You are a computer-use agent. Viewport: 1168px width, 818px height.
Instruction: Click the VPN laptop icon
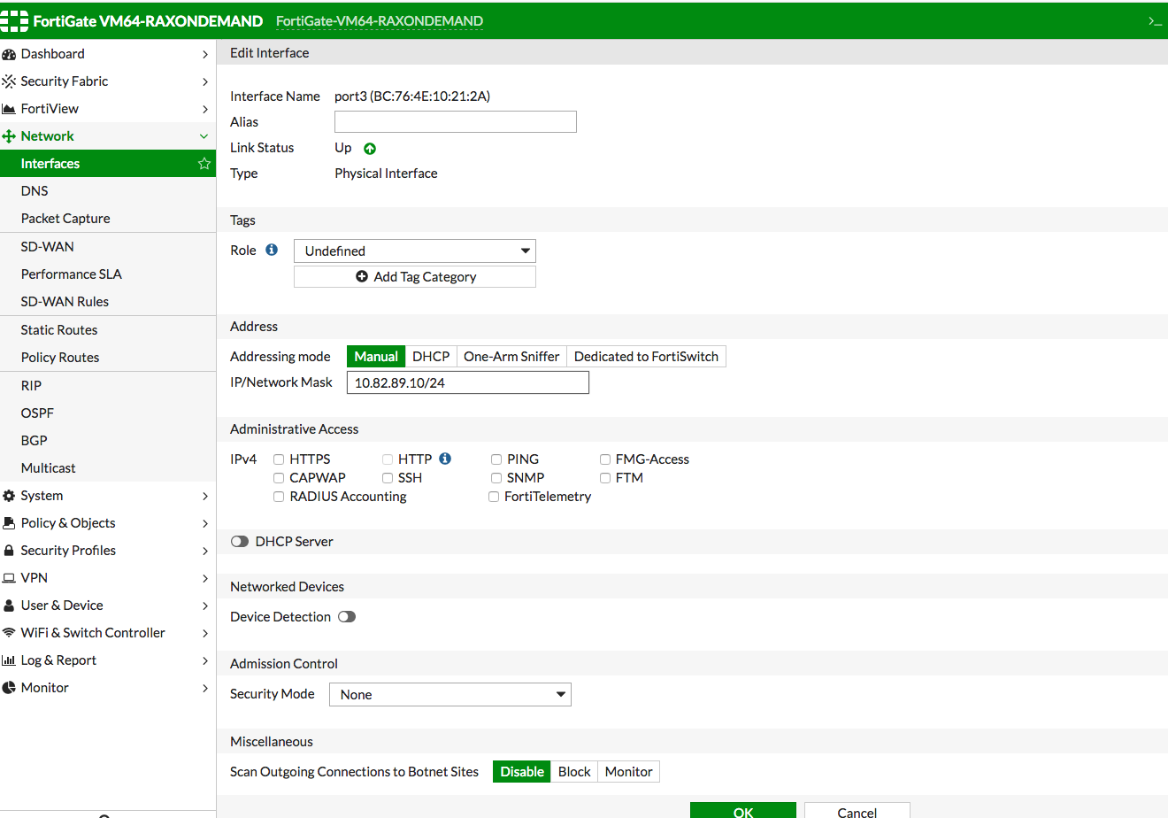click(x=9, y=578)
